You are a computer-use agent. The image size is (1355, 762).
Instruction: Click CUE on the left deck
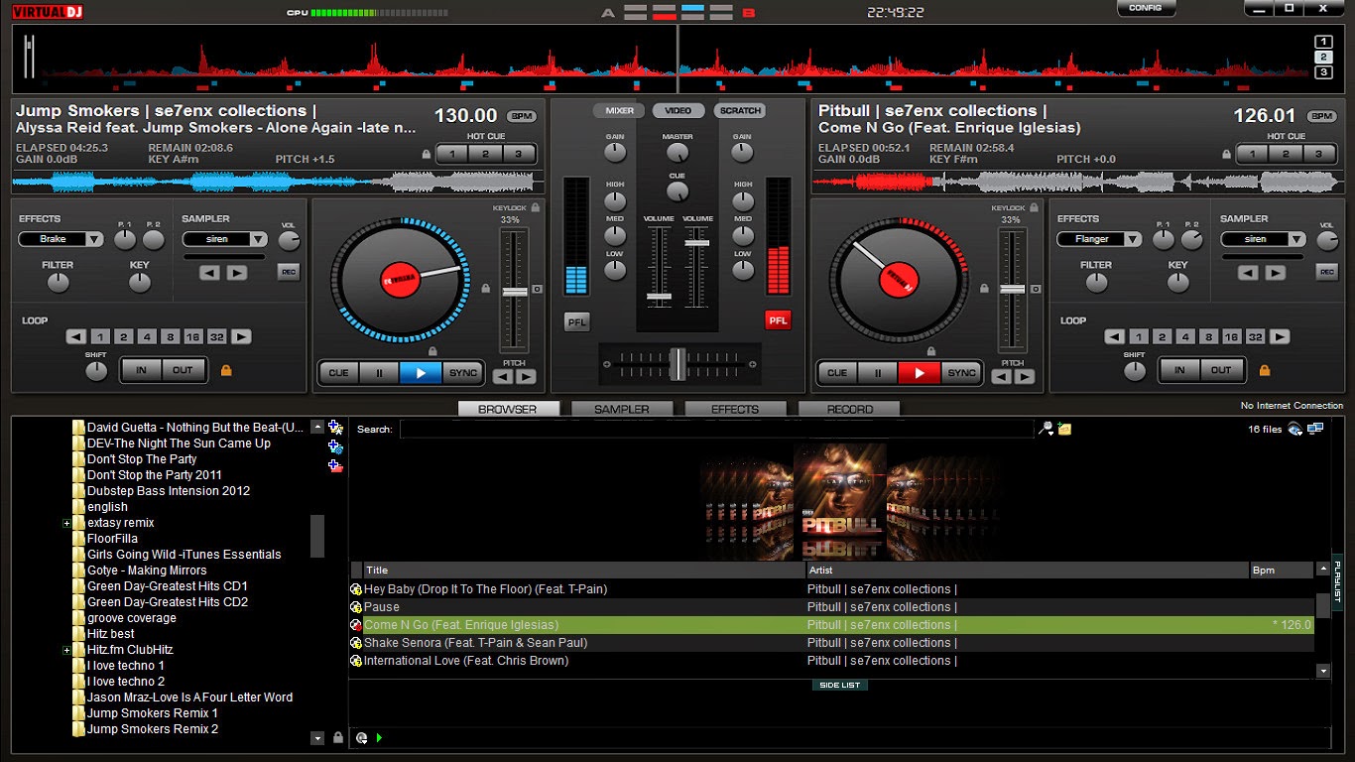(x=339, y=373)
